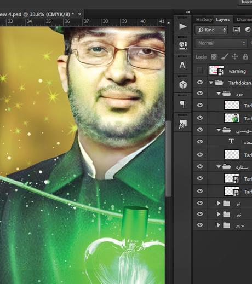
Task: Switch to the Channels tab
Action: [x=244, y=19]
